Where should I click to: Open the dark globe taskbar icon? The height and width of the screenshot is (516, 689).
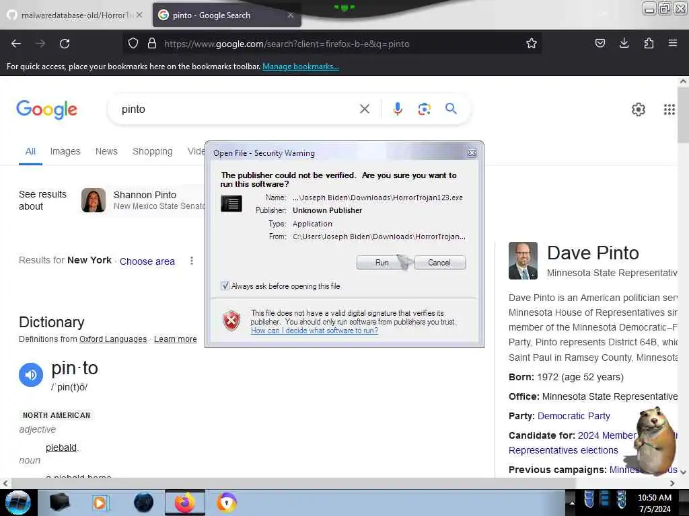(x=143, y=503)
